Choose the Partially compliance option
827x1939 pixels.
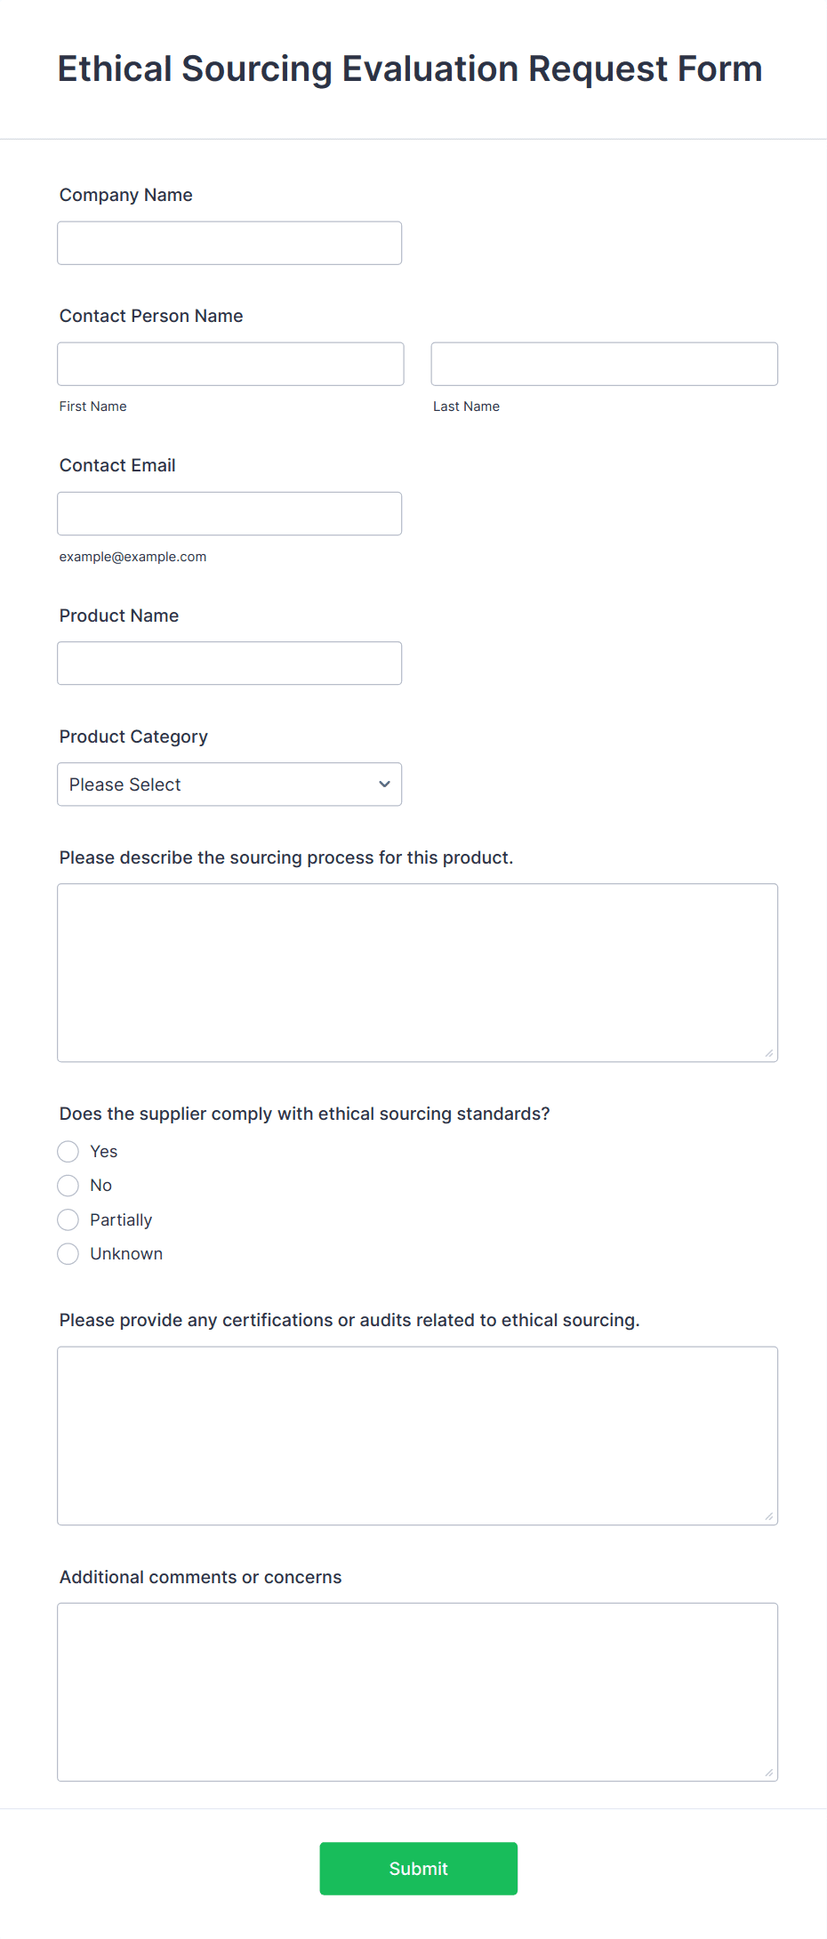(x=68, y=1219)
